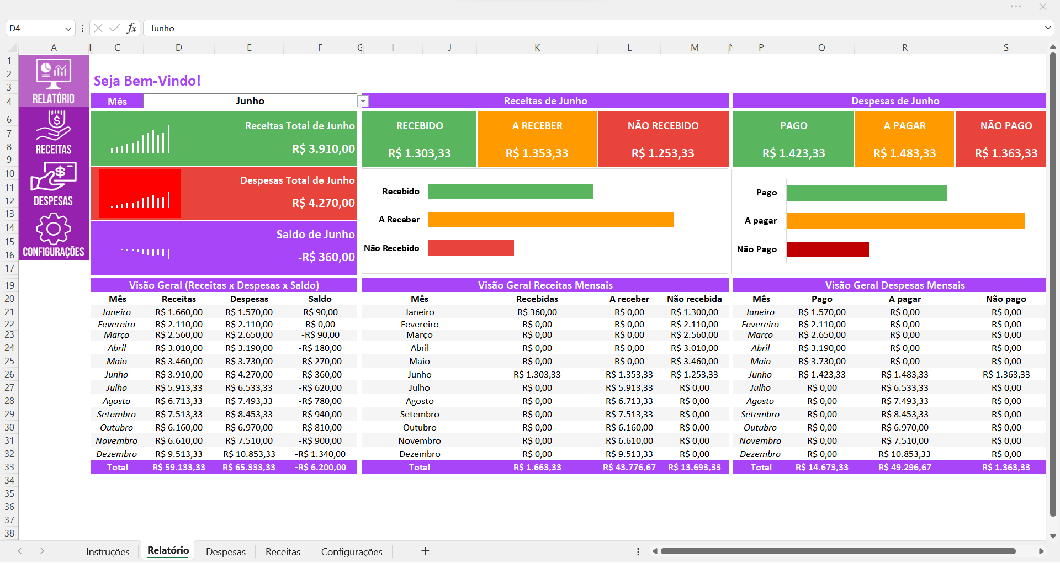The image size is (1060, 563).
Task: Click the horizontal scrollbar thumb
Action: pos(838,551)
